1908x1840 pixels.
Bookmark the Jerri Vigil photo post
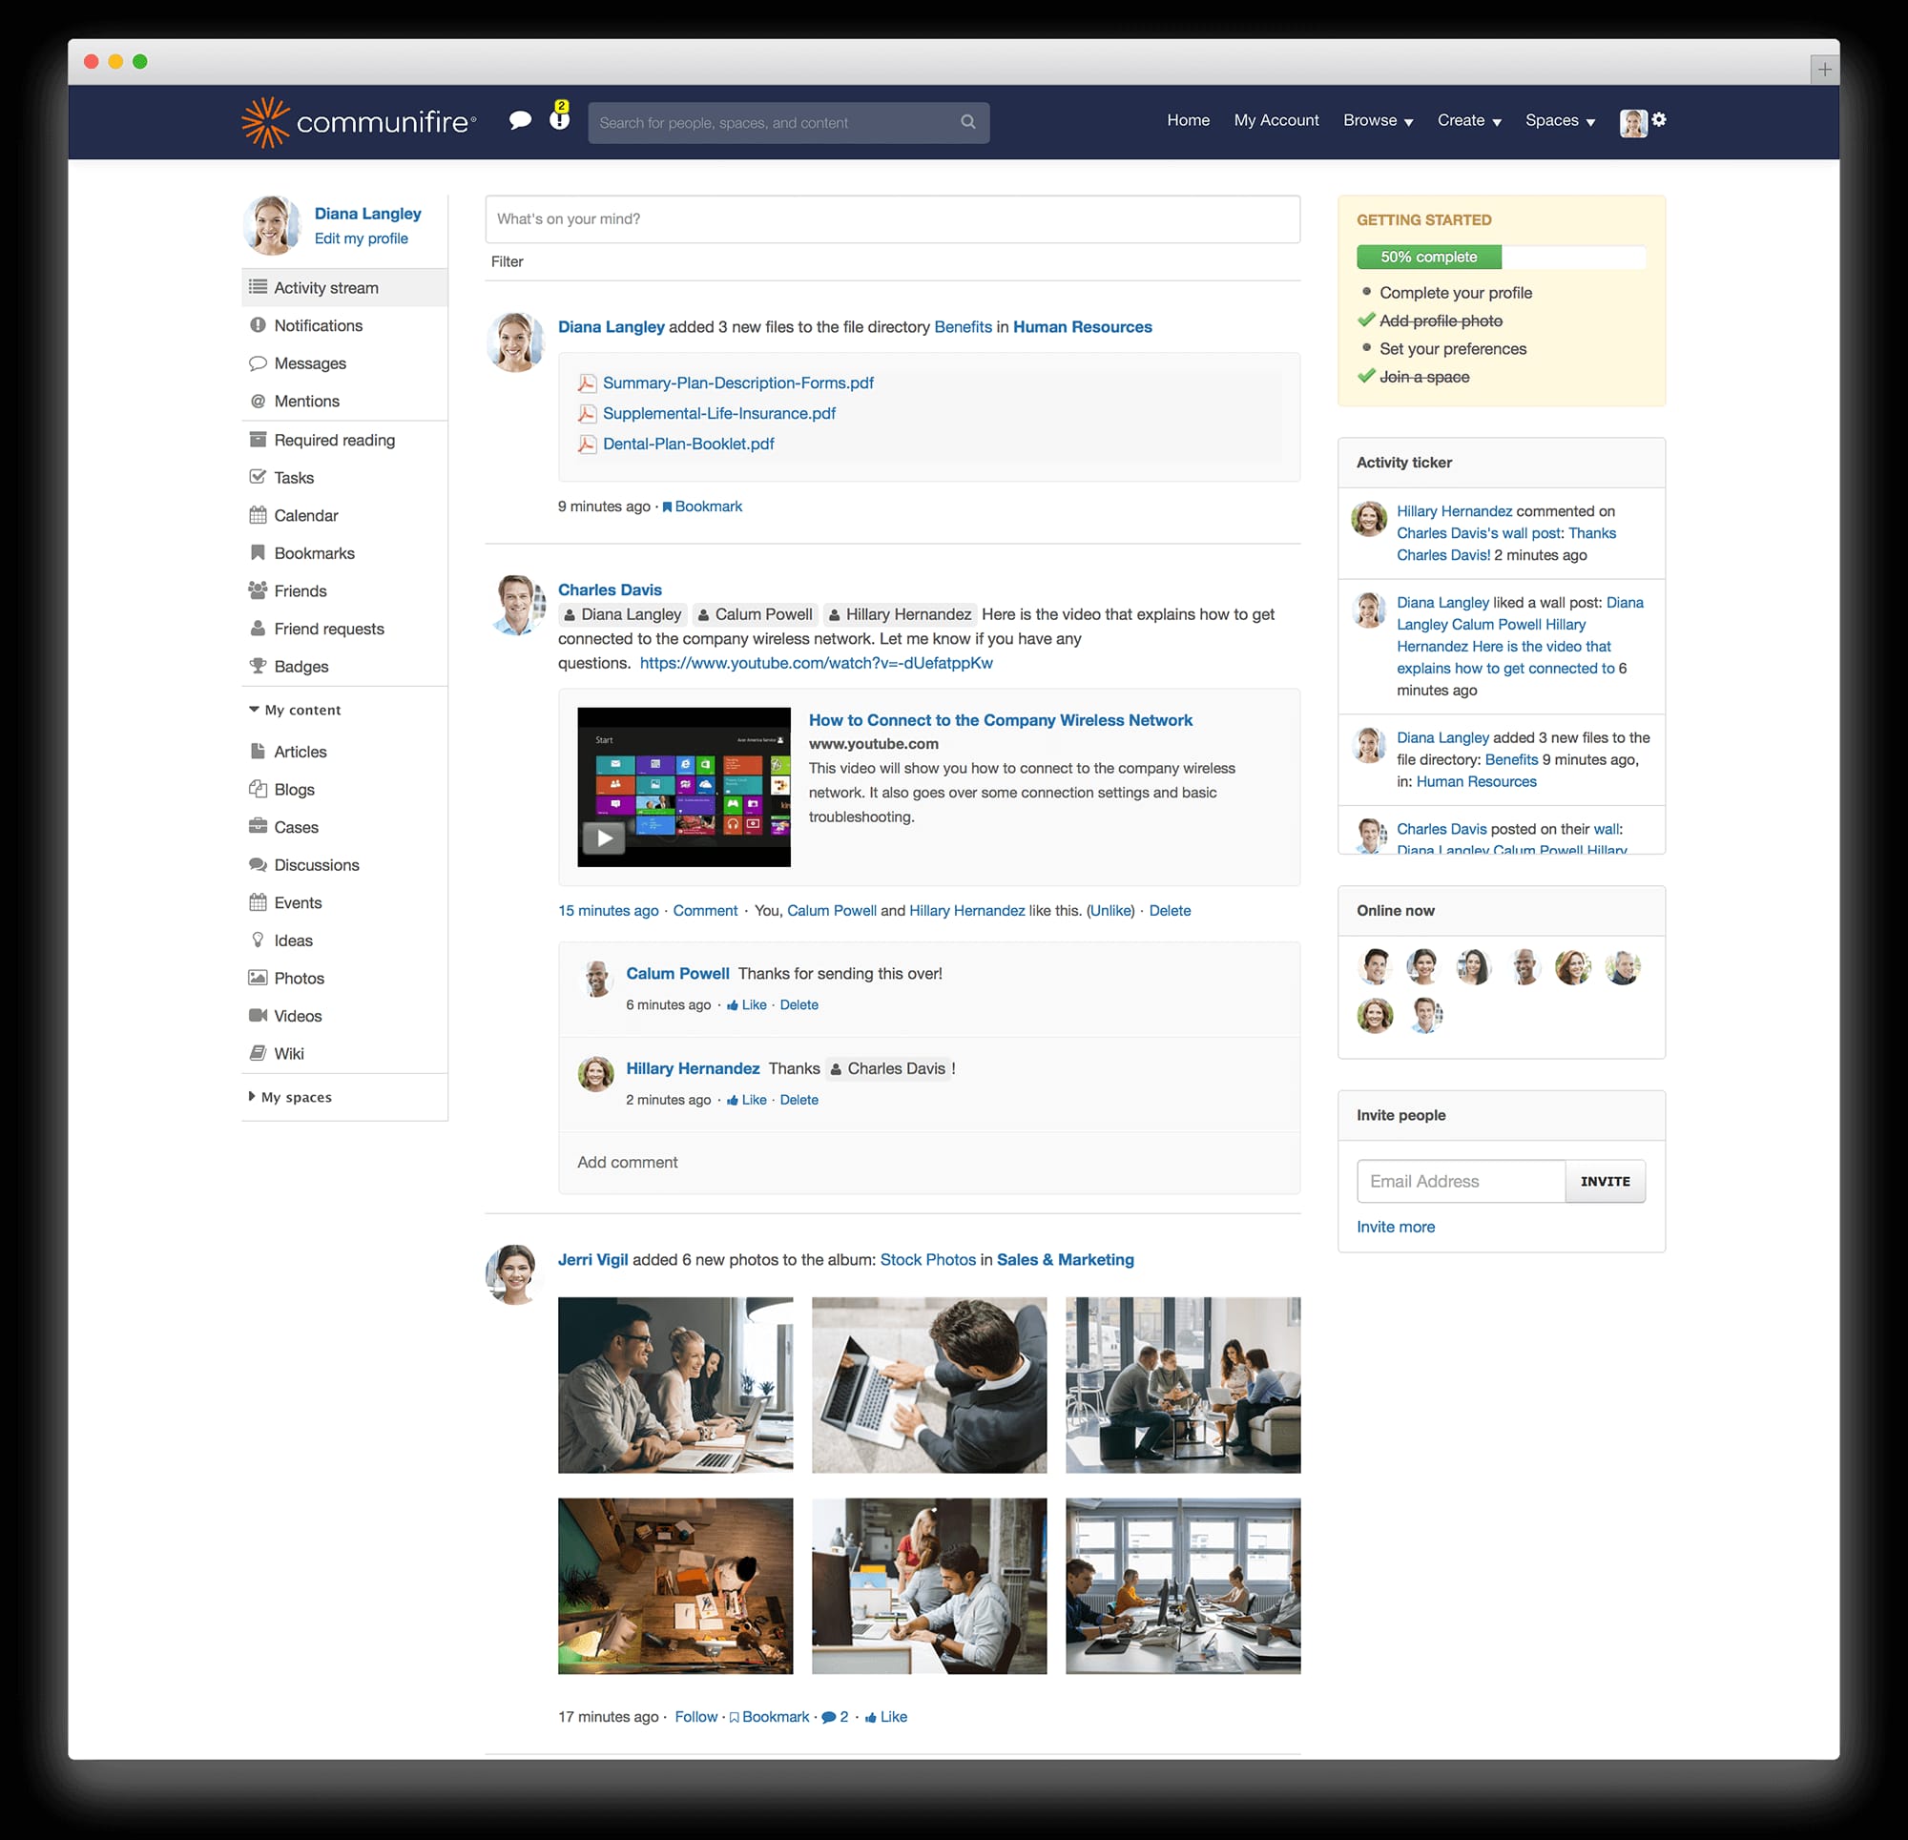click(775, 1716)
